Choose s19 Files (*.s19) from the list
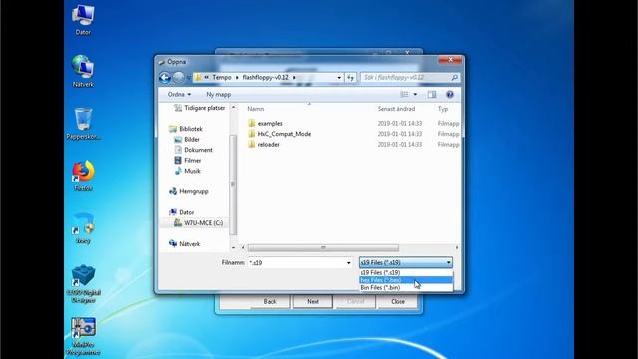This screenshot has height=359, width=638. click(406, 272)
